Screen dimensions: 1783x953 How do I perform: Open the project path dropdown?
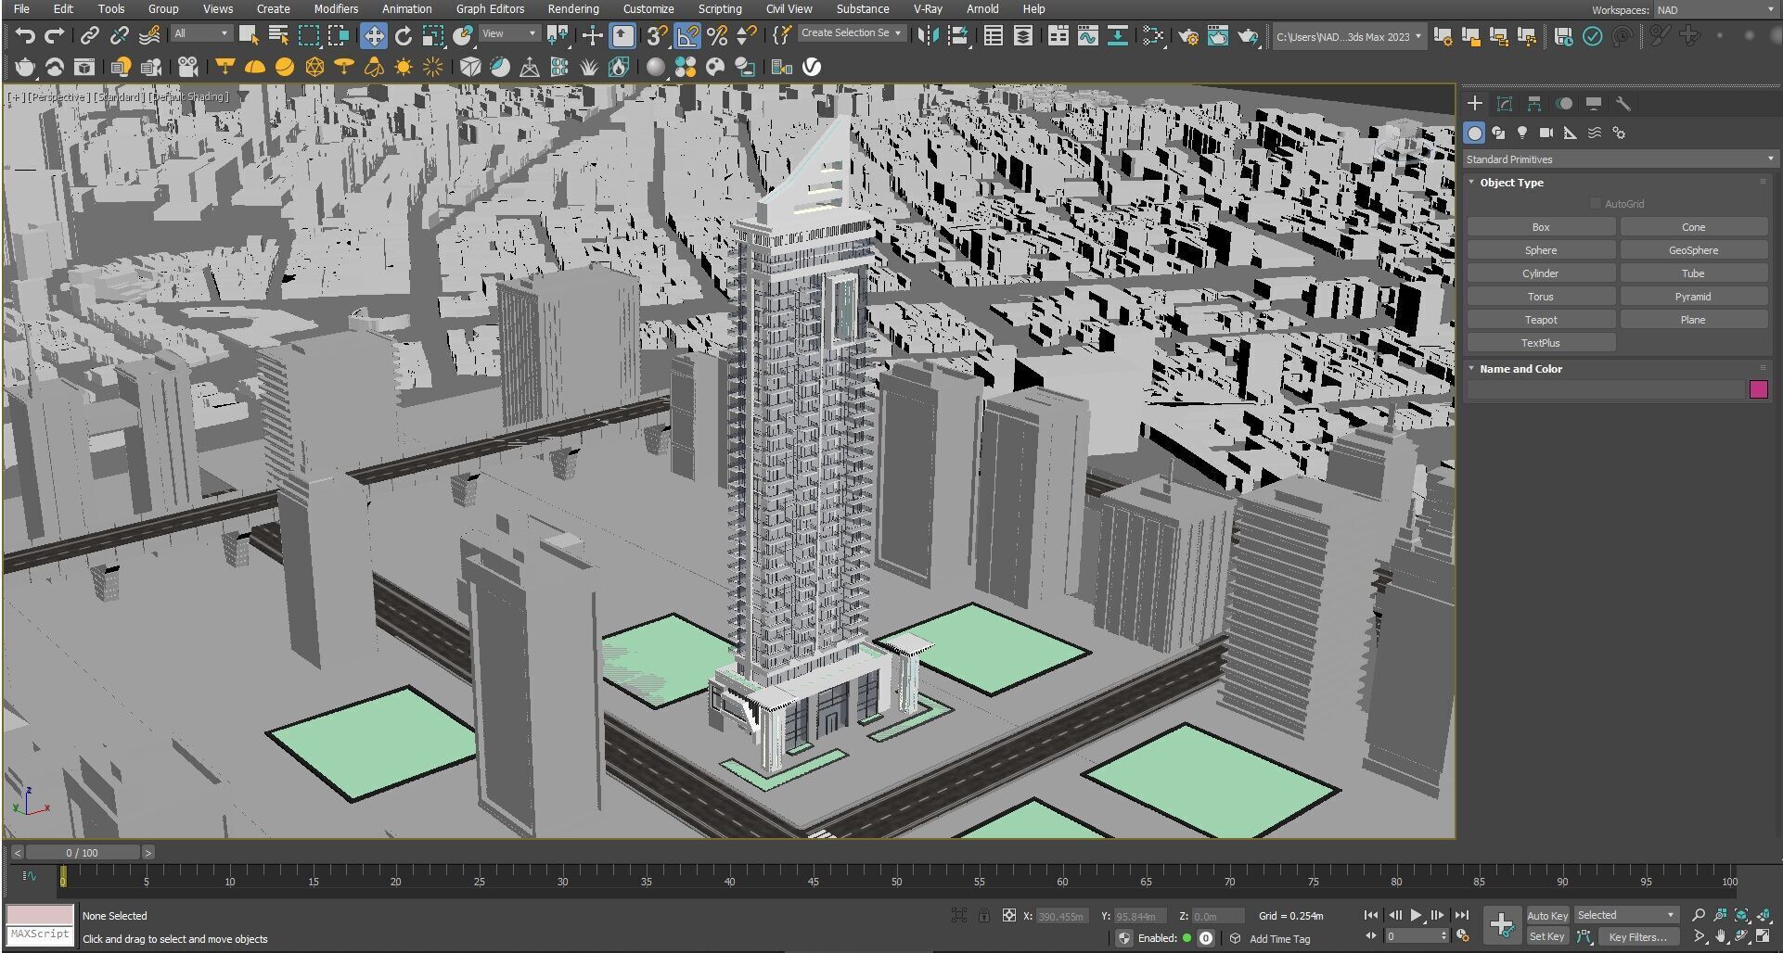click(1348, 37)
